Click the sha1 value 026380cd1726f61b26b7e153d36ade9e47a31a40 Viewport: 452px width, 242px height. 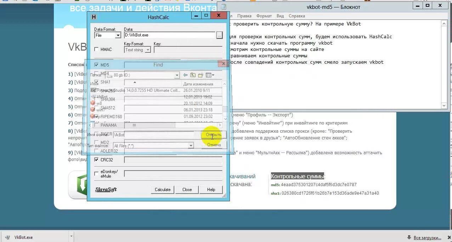point(330,193)
